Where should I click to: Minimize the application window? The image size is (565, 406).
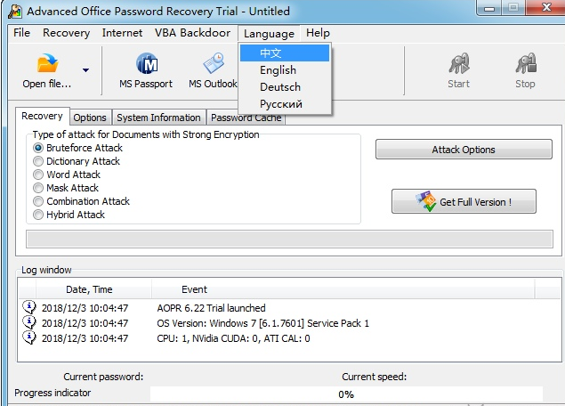489,8
